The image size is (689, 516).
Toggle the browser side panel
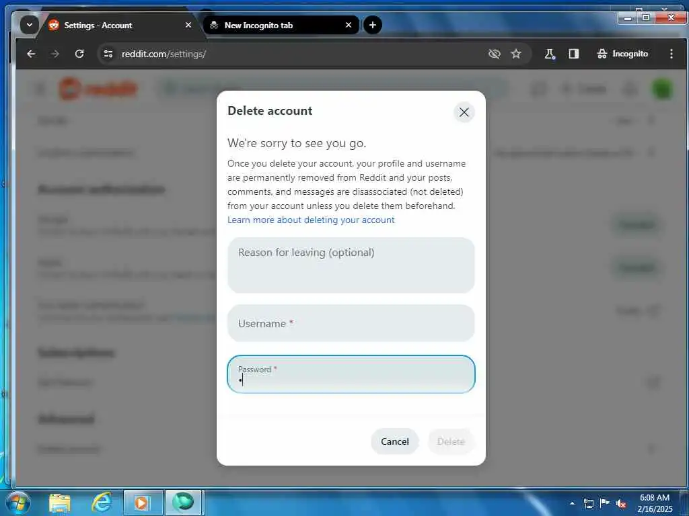(x=573, y=54)
